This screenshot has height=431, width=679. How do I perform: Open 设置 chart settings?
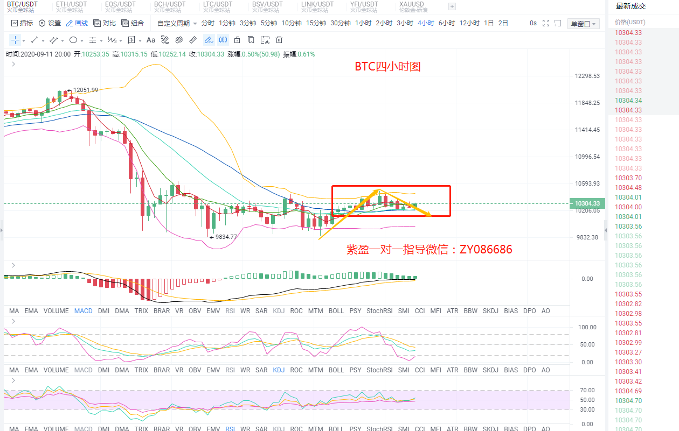pyautogui.click(x=50, y=23)
